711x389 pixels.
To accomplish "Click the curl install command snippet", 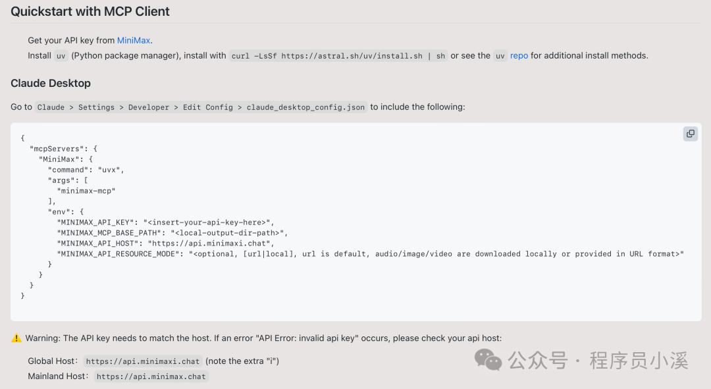I will (338, 56).
